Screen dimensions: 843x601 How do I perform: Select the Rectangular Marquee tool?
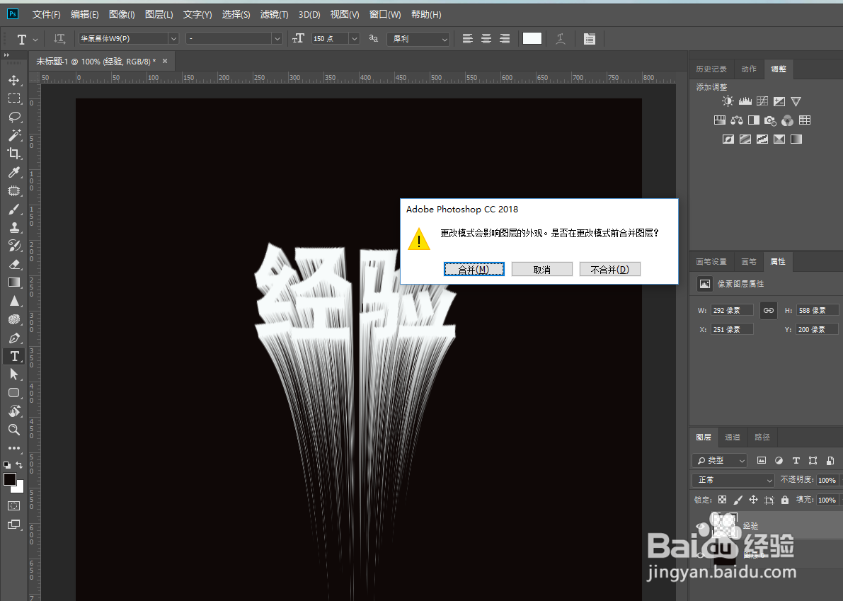click(x=14, y=98)
